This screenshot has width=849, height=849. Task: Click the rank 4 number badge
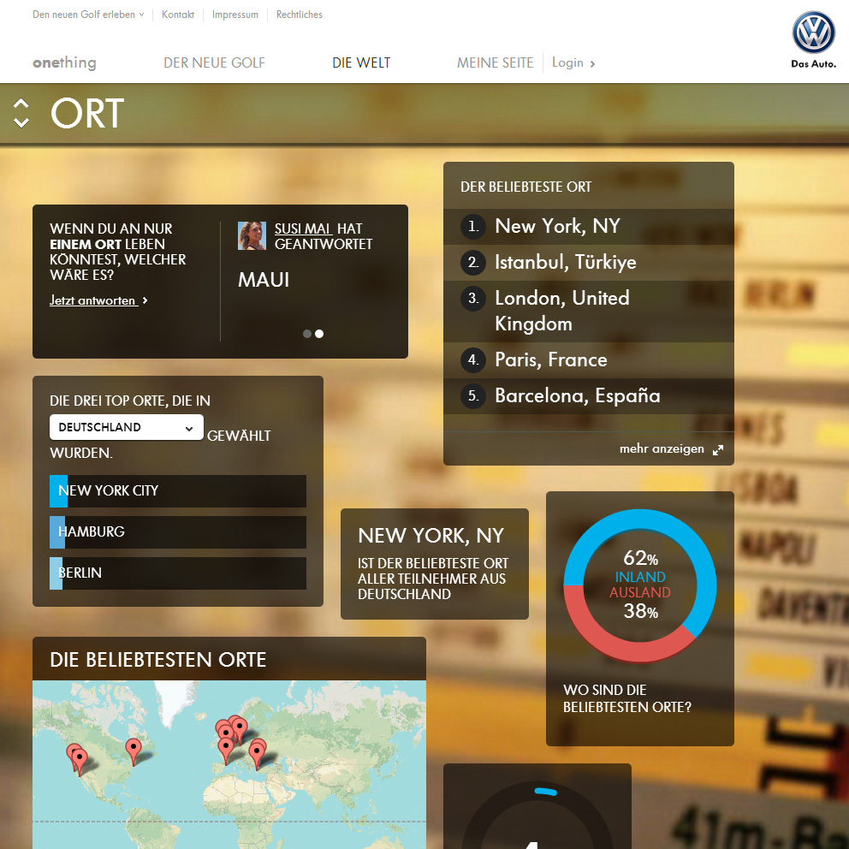[x=473, y=360]
